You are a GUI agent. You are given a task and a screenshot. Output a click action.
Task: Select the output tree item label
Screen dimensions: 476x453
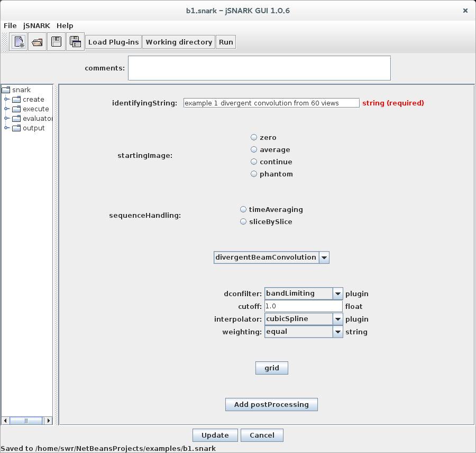34,128
